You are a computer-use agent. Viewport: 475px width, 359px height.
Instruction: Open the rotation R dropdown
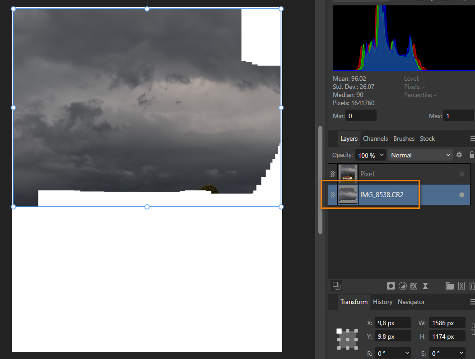[392, 353]
